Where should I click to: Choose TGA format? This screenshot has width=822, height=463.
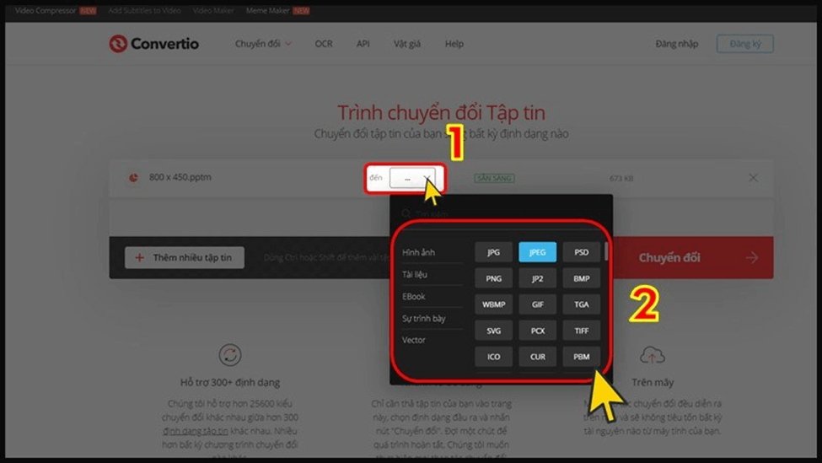(582, 304)
